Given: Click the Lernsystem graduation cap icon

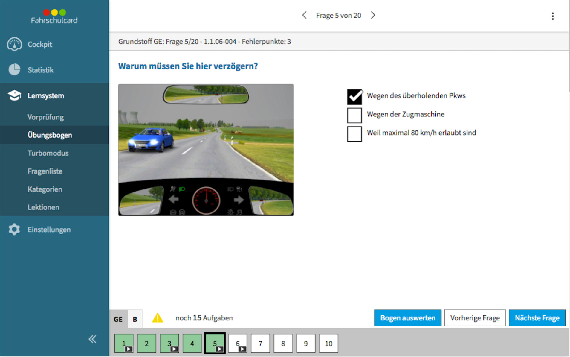Looking at the screenshot, I should point(14,95).
